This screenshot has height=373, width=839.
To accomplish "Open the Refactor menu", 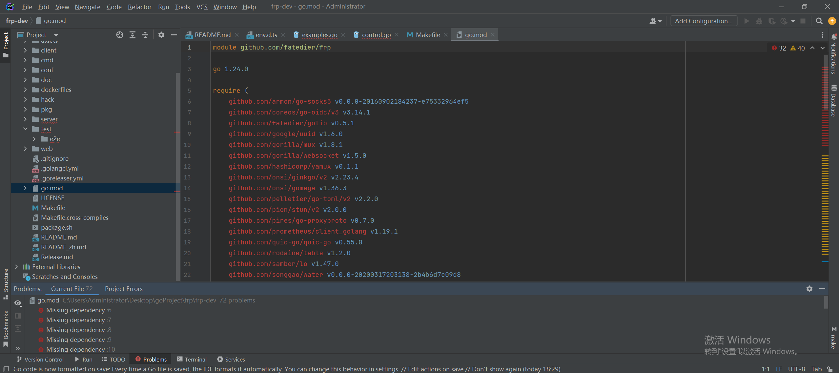I will click(x=139, y=7).
